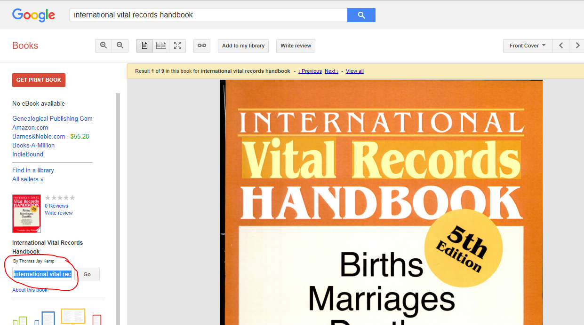The image size is (584, 325).
Task: Expand the Front Cover contents dropdown
Action: coord(527,46)
